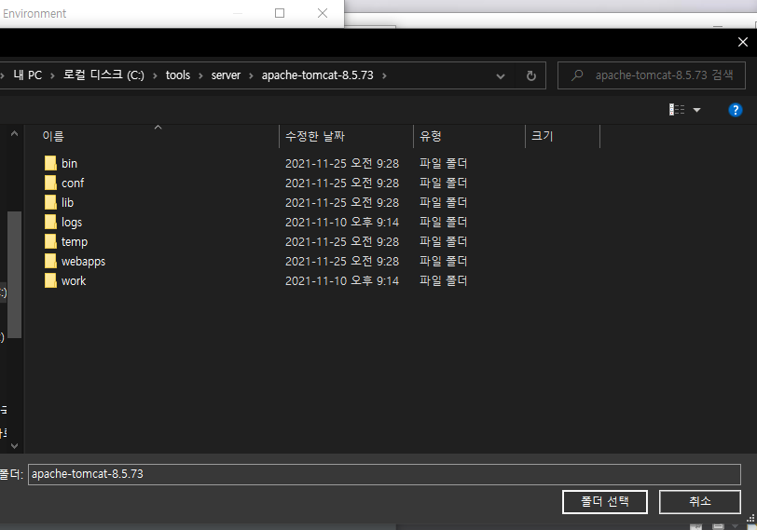Select the logs folder name
The image size is (757, 530).
(x=72, y=223)
